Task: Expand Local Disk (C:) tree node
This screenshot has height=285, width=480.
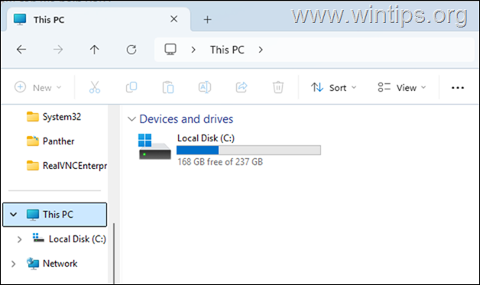Action: click(x=19, y=239)
